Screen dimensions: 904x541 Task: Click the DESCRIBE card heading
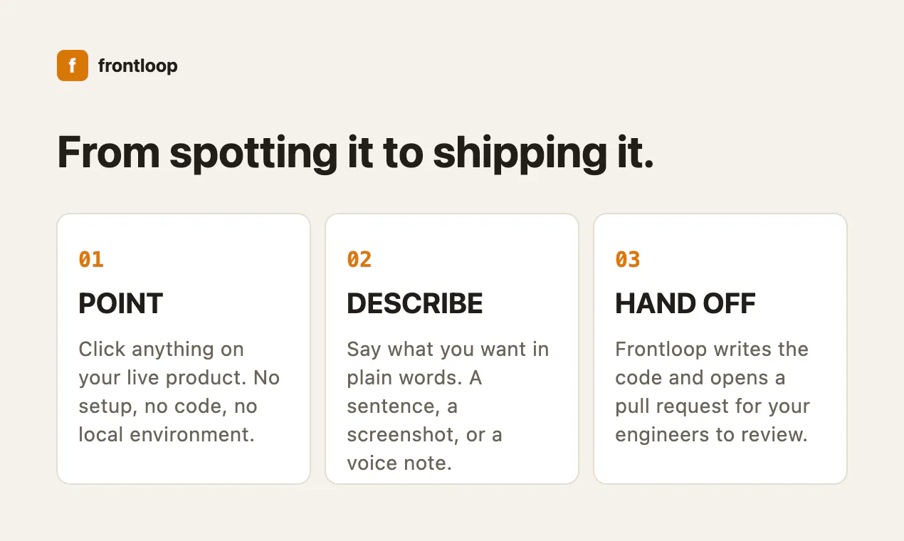pyautogui.click(x=415, y=304)
